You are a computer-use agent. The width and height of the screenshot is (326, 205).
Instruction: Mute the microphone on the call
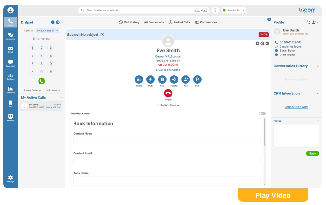150,79
